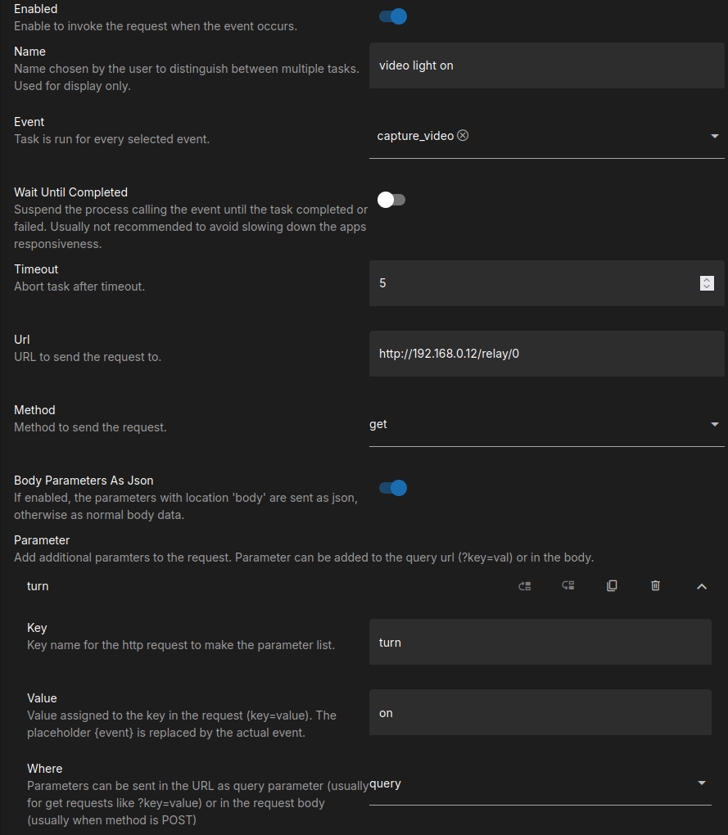Click the Value field containing on
The width and height of the screenshot is (728, 835).
540,713
